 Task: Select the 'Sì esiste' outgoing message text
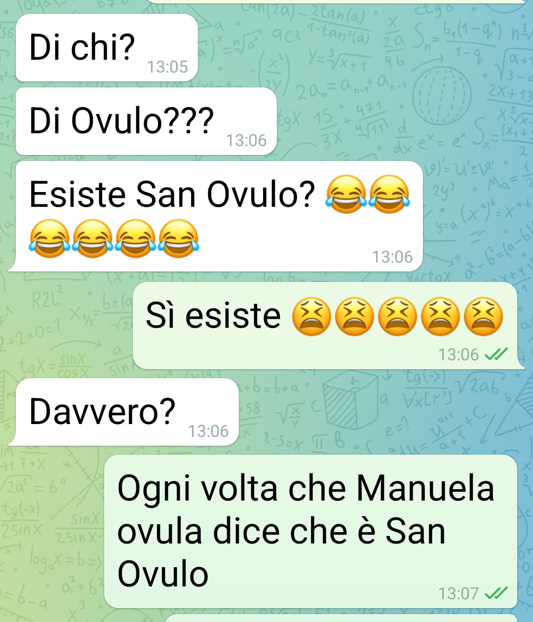pyautogui.click(x=213, y=315)
